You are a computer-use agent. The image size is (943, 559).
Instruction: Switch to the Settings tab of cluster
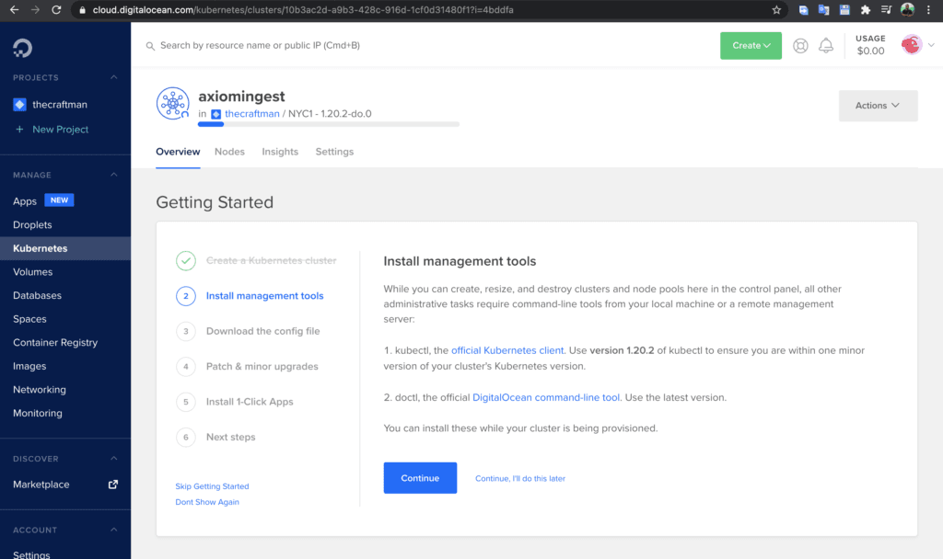(334, 152)
